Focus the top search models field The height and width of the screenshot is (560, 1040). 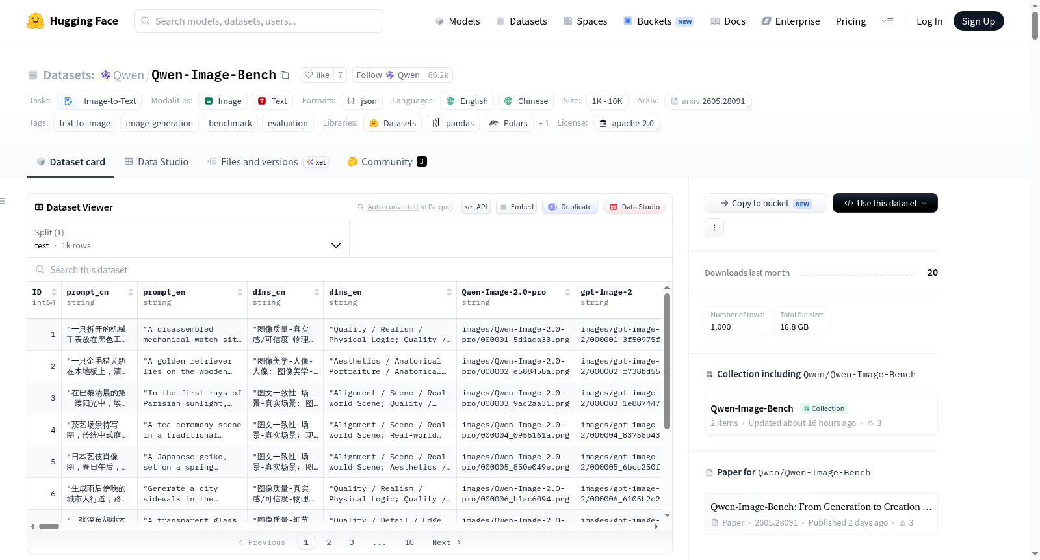259,21
